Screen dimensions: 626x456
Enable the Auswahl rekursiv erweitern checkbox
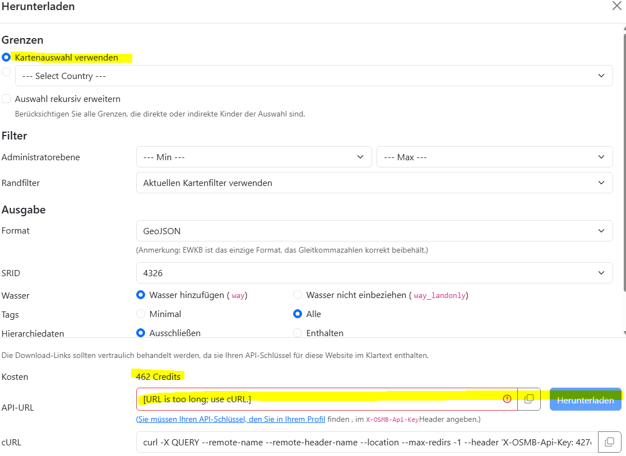(x=6, y=99)
